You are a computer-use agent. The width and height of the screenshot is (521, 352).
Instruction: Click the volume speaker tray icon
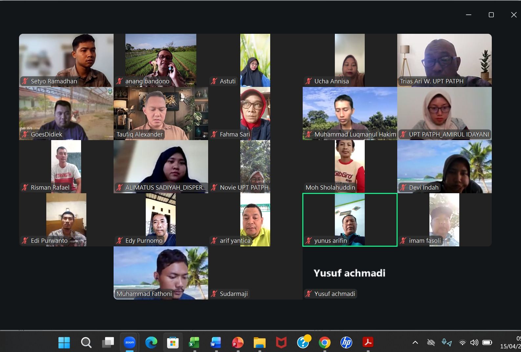[474, 343]
